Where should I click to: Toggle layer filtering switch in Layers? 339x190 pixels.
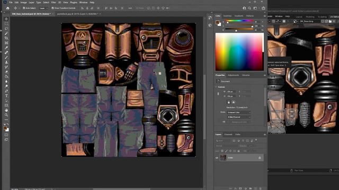pos(256,140)
